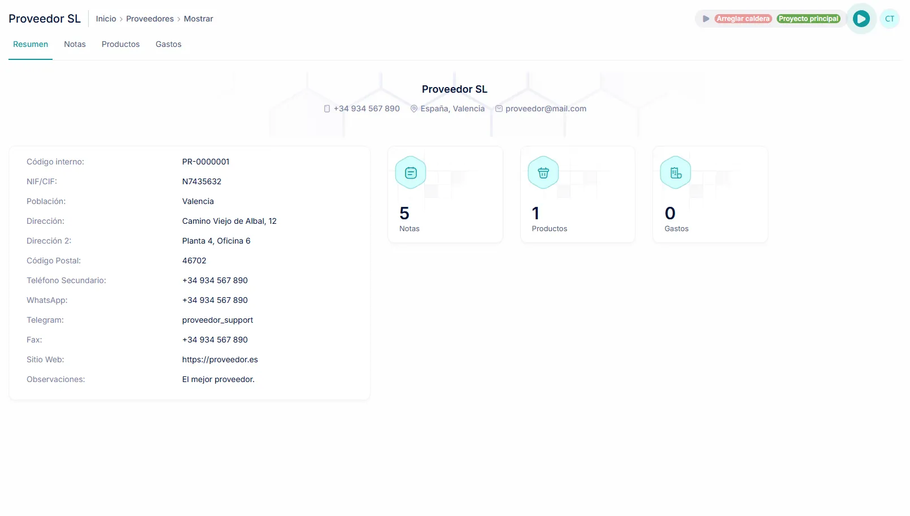
Task: Open the Productos tab
Action: [120, 44]
